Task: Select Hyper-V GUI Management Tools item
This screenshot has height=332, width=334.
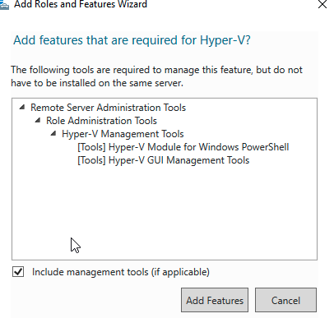Action: 164,160
